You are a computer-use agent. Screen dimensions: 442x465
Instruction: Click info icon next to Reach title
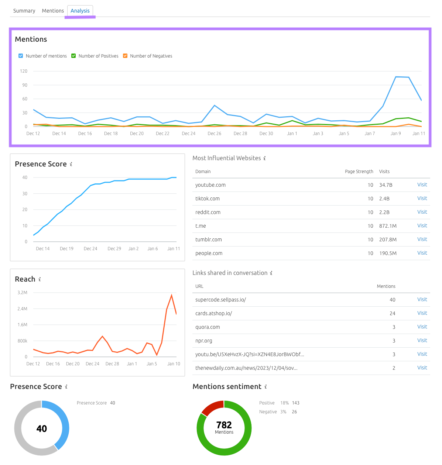point(40,279)
